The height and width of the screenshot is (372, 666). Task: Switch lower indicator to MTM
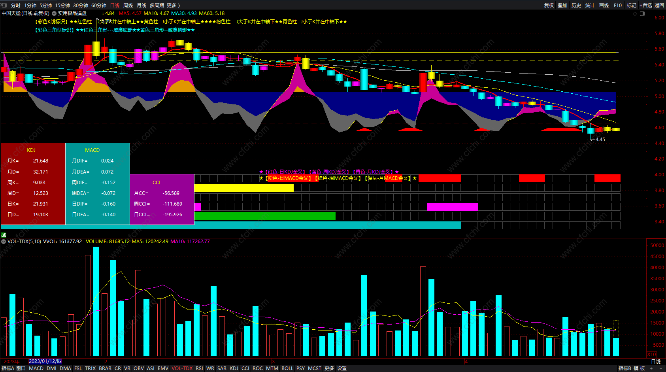(272, 368)
